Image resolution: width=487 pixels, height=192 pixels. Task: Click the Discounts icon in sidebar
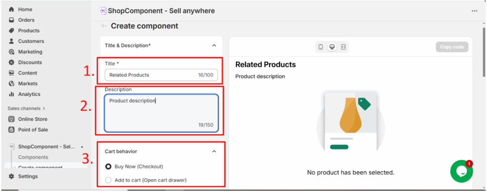coord(11,63)
